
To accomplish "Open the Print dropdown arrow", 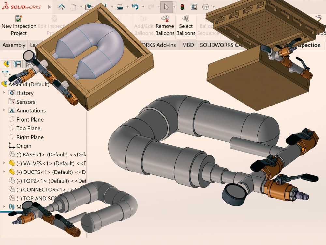I will pyautogui.click(x=127, y=7).
